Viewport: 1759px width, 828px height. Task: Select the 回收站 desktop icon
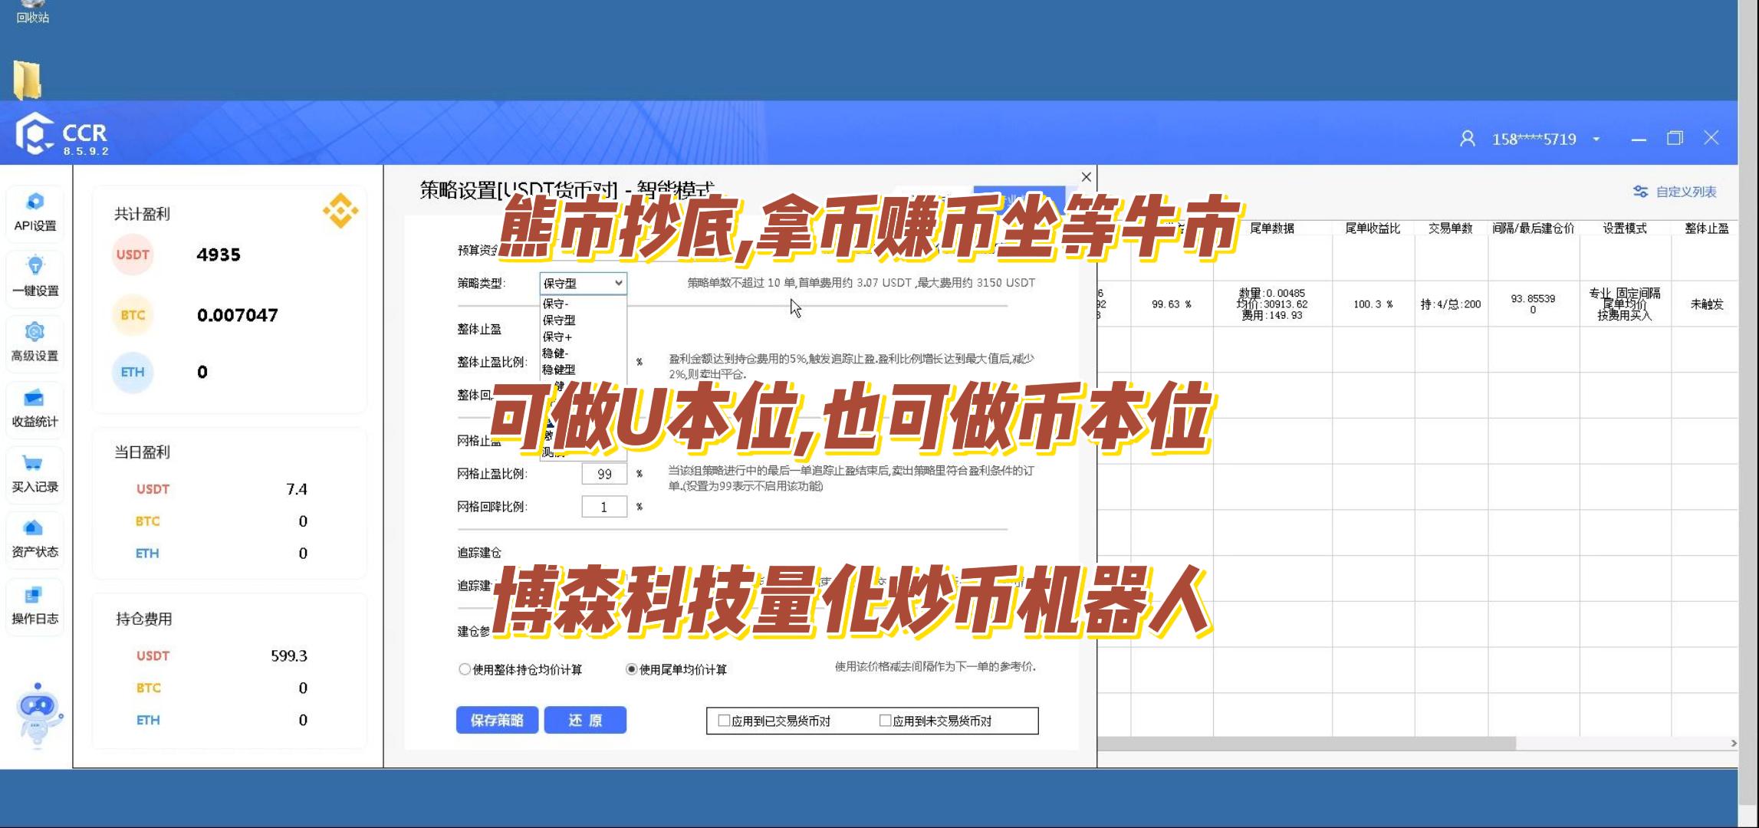pos(32,11)
